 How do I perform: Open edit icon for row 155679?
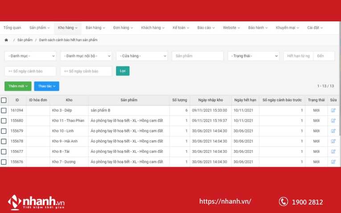coord(333,131)
